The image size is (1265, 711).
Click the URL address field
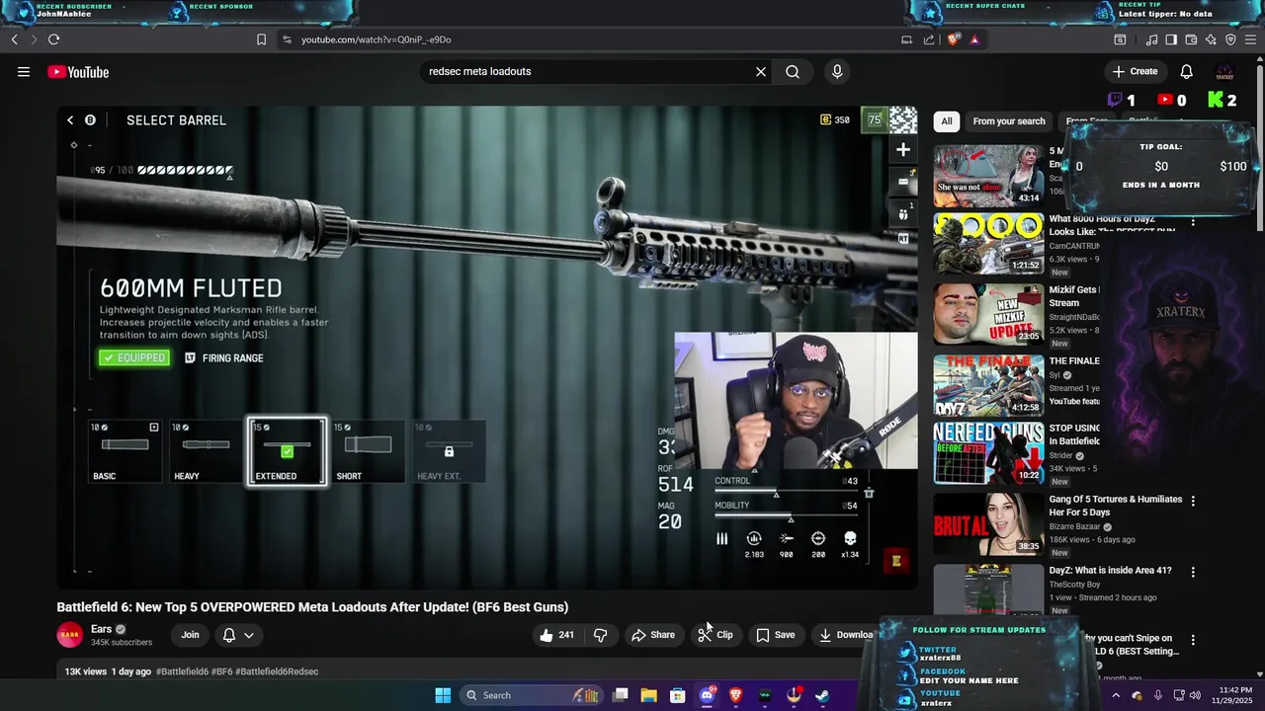pos(583,39)
